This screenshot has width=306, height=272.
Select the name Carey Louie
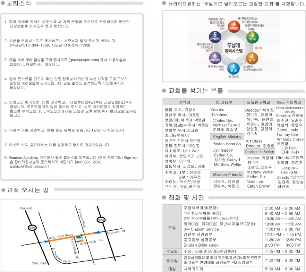click(287, 130)
